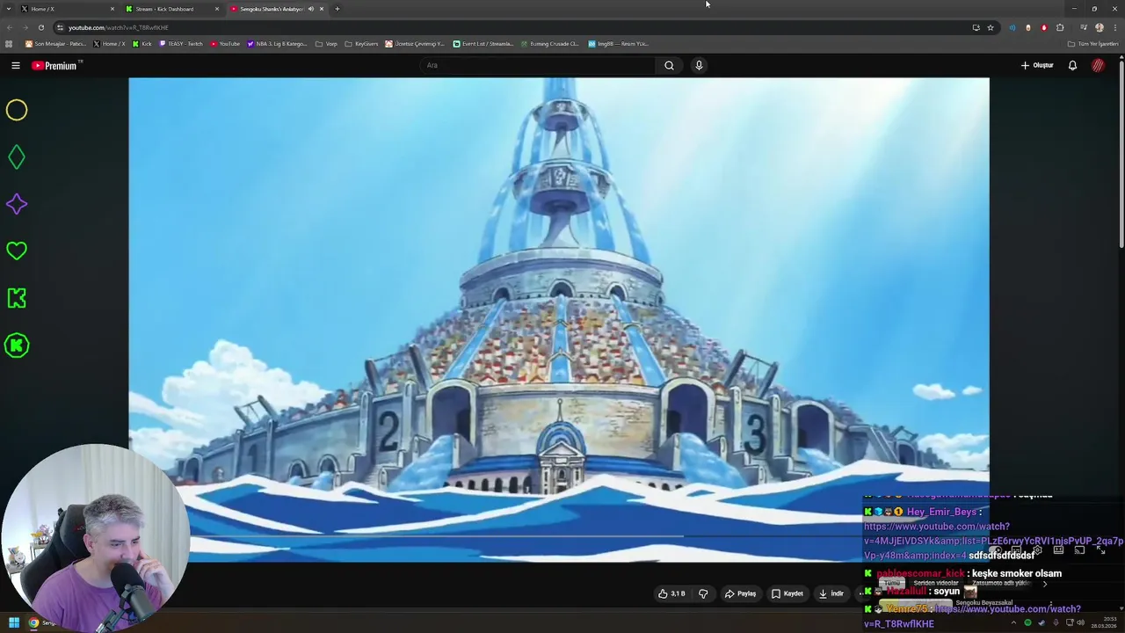Viewport: 1125px width, 633px height.
Task: Click the blue sound-wave extension icon
Action: point(1012,27)
